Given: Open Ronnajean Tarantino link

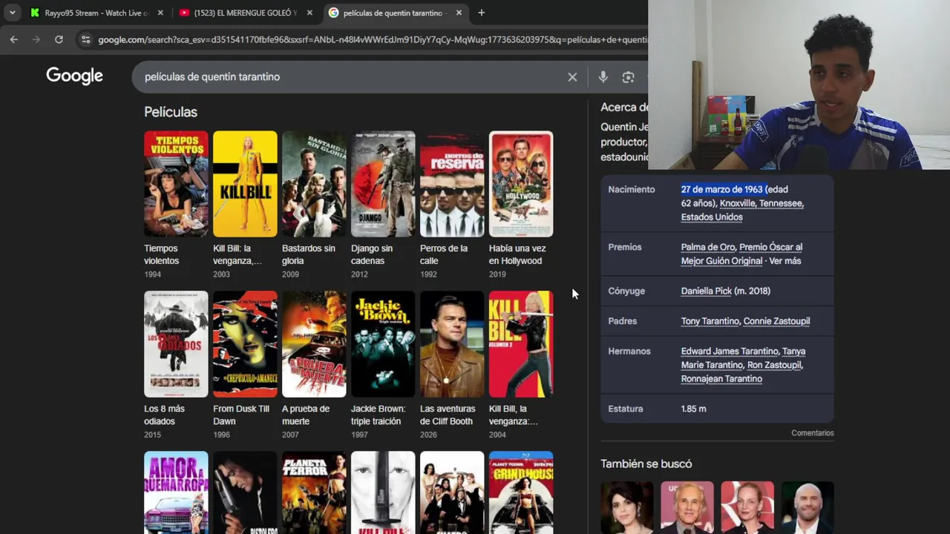Looking at the screenshot, I should [x=721, y=379].
